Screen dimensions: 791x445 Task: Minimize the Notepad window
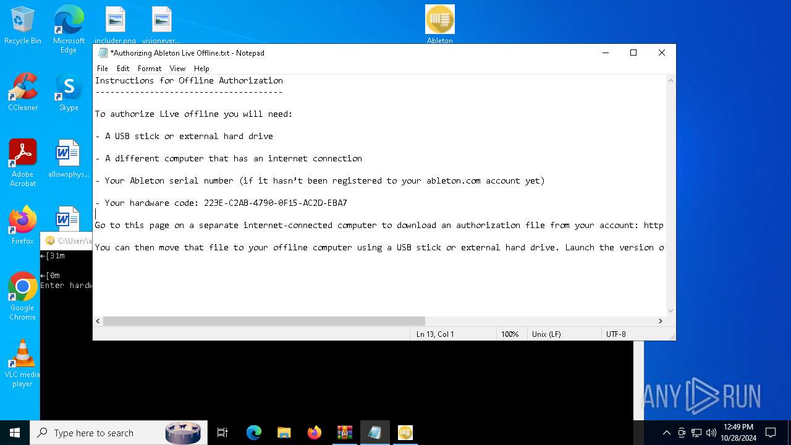[x=605, y=53]
